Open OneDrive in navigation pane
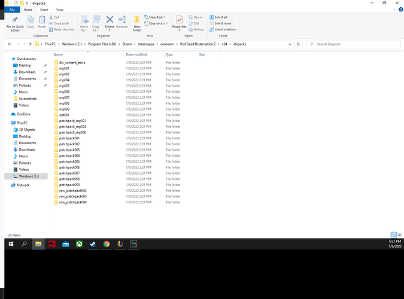The width and height of the screenshot is (404, 299). point(23,114)
